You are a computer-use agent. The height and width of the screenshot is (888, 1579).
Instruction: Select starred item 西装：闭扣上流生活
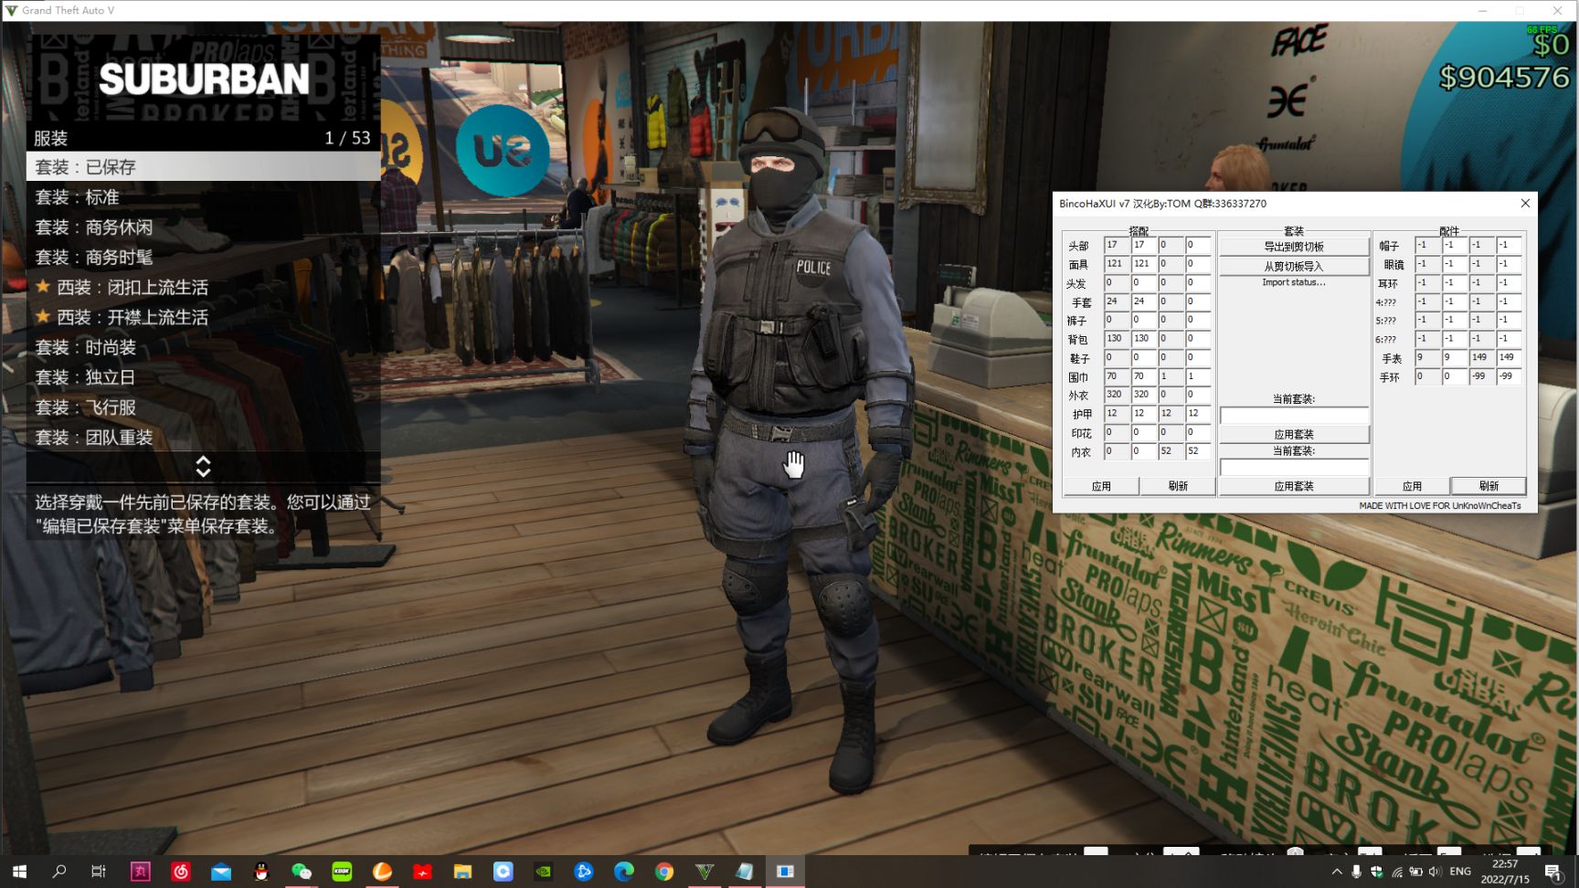coord(203,287)
